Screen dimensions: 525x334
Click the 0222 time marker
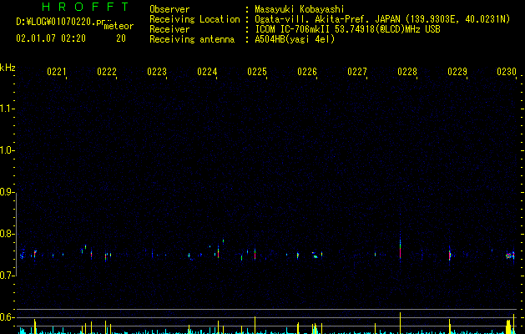click(x=107, y=72)
